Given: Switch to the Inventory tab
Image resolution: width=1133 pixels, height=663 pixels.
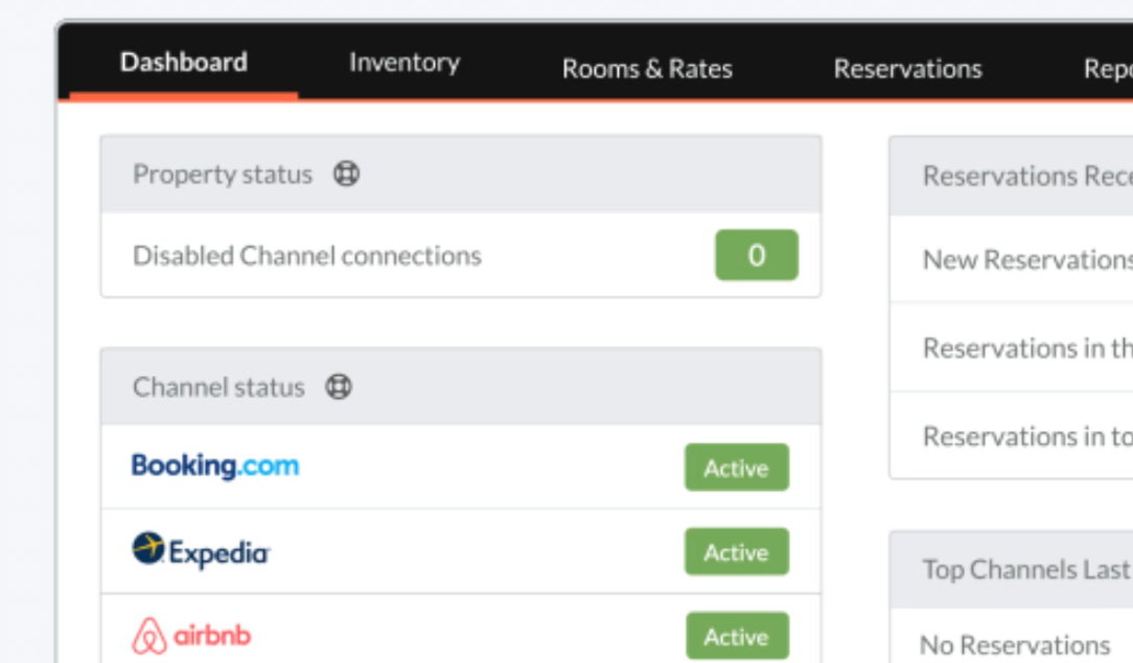Looking at the screenshot, I should click(x=404, y=62).
